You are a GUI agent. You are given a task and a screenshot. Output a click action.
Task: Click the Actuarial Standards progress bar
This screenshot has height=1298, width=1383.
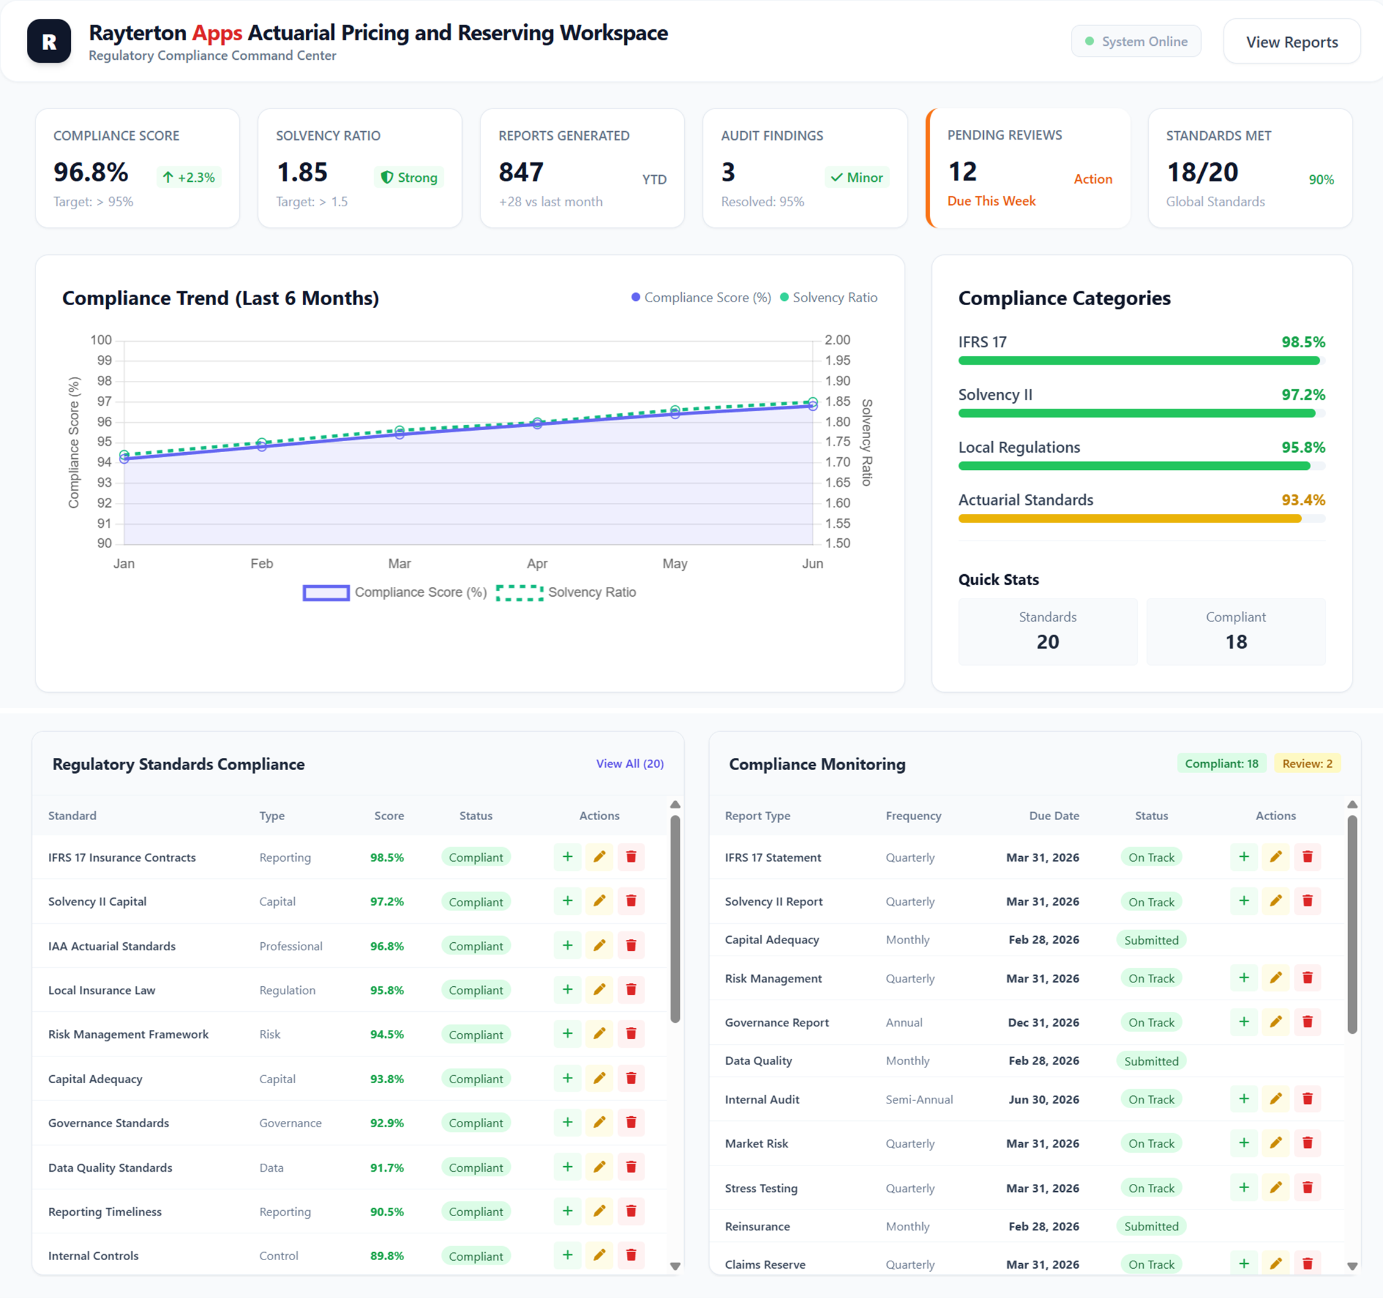click(x=1141, y=519)
